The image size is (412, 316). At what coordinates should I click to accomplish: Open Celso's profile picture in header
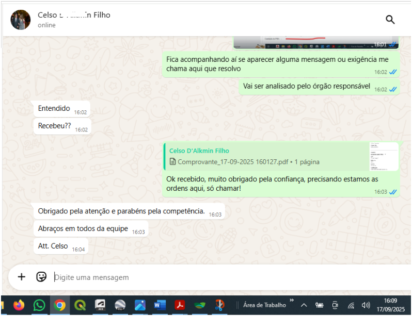tap(21, 20)
